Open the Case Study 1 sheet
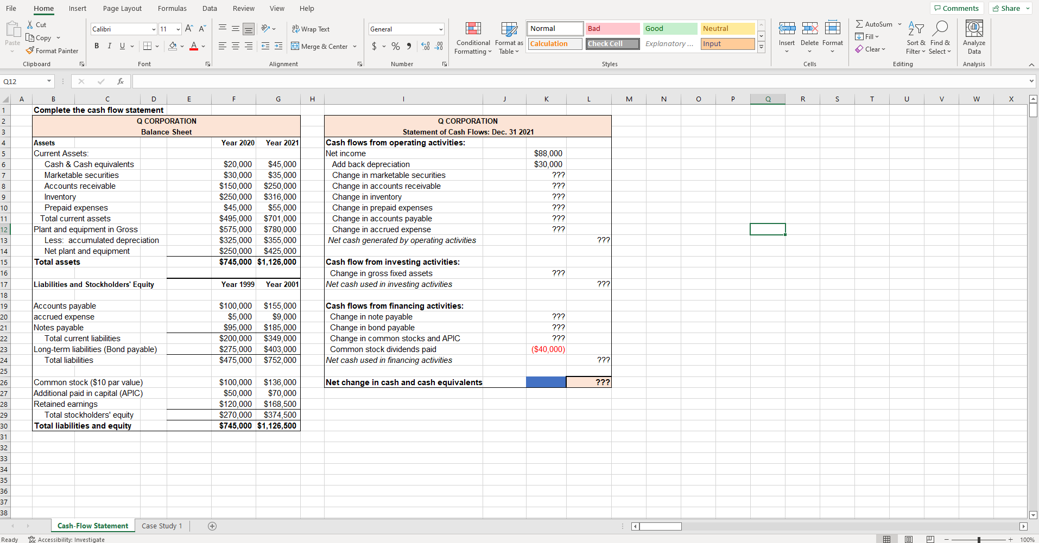This screenshot has width=1039, height=543. coord(161,525)
